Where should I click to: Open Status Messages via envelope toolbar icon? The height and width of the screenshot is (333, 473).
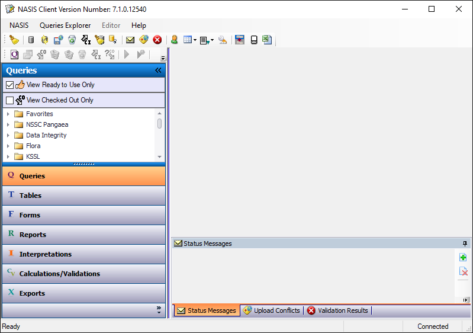click(130, 40)
